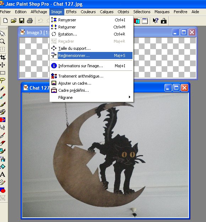The width and height of the screenshot is (206, 222).
Task: Click the red and cyan overlapping panels icon
Action: pyautogui.click(x=137, y=21)
